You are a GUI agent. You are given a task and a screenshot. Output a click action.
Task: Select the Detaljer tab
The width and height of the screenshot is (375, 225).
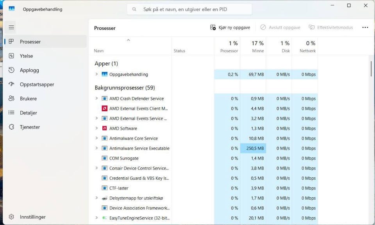coord(45,112)
